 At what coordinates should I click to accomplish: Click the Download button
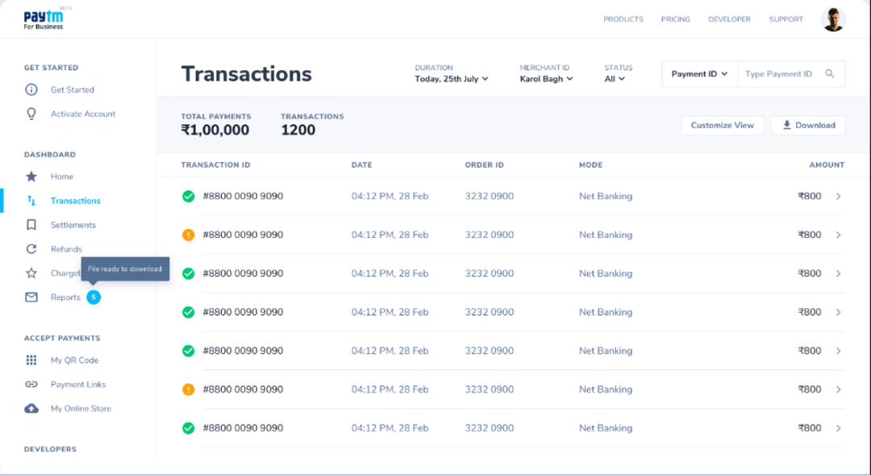(807, 125)
